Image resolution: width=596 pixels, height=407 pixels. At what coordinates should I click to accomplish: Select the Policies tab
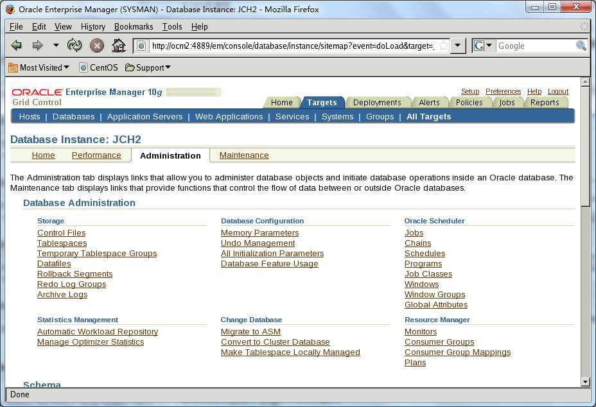tap(469, 103)
